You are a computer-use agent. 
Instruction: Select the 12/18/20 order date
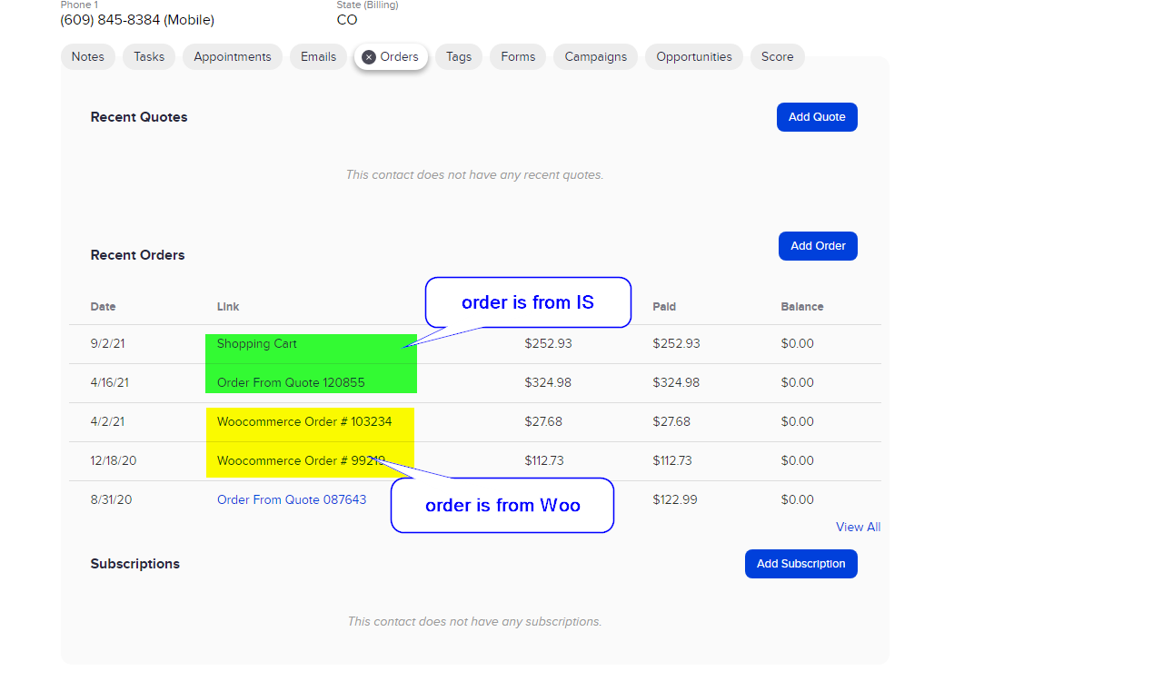[114, 461]
